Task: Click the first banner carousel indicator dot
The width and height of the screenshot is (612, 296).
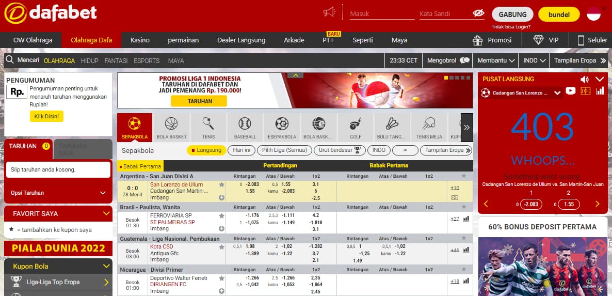Action: point(446,77)
